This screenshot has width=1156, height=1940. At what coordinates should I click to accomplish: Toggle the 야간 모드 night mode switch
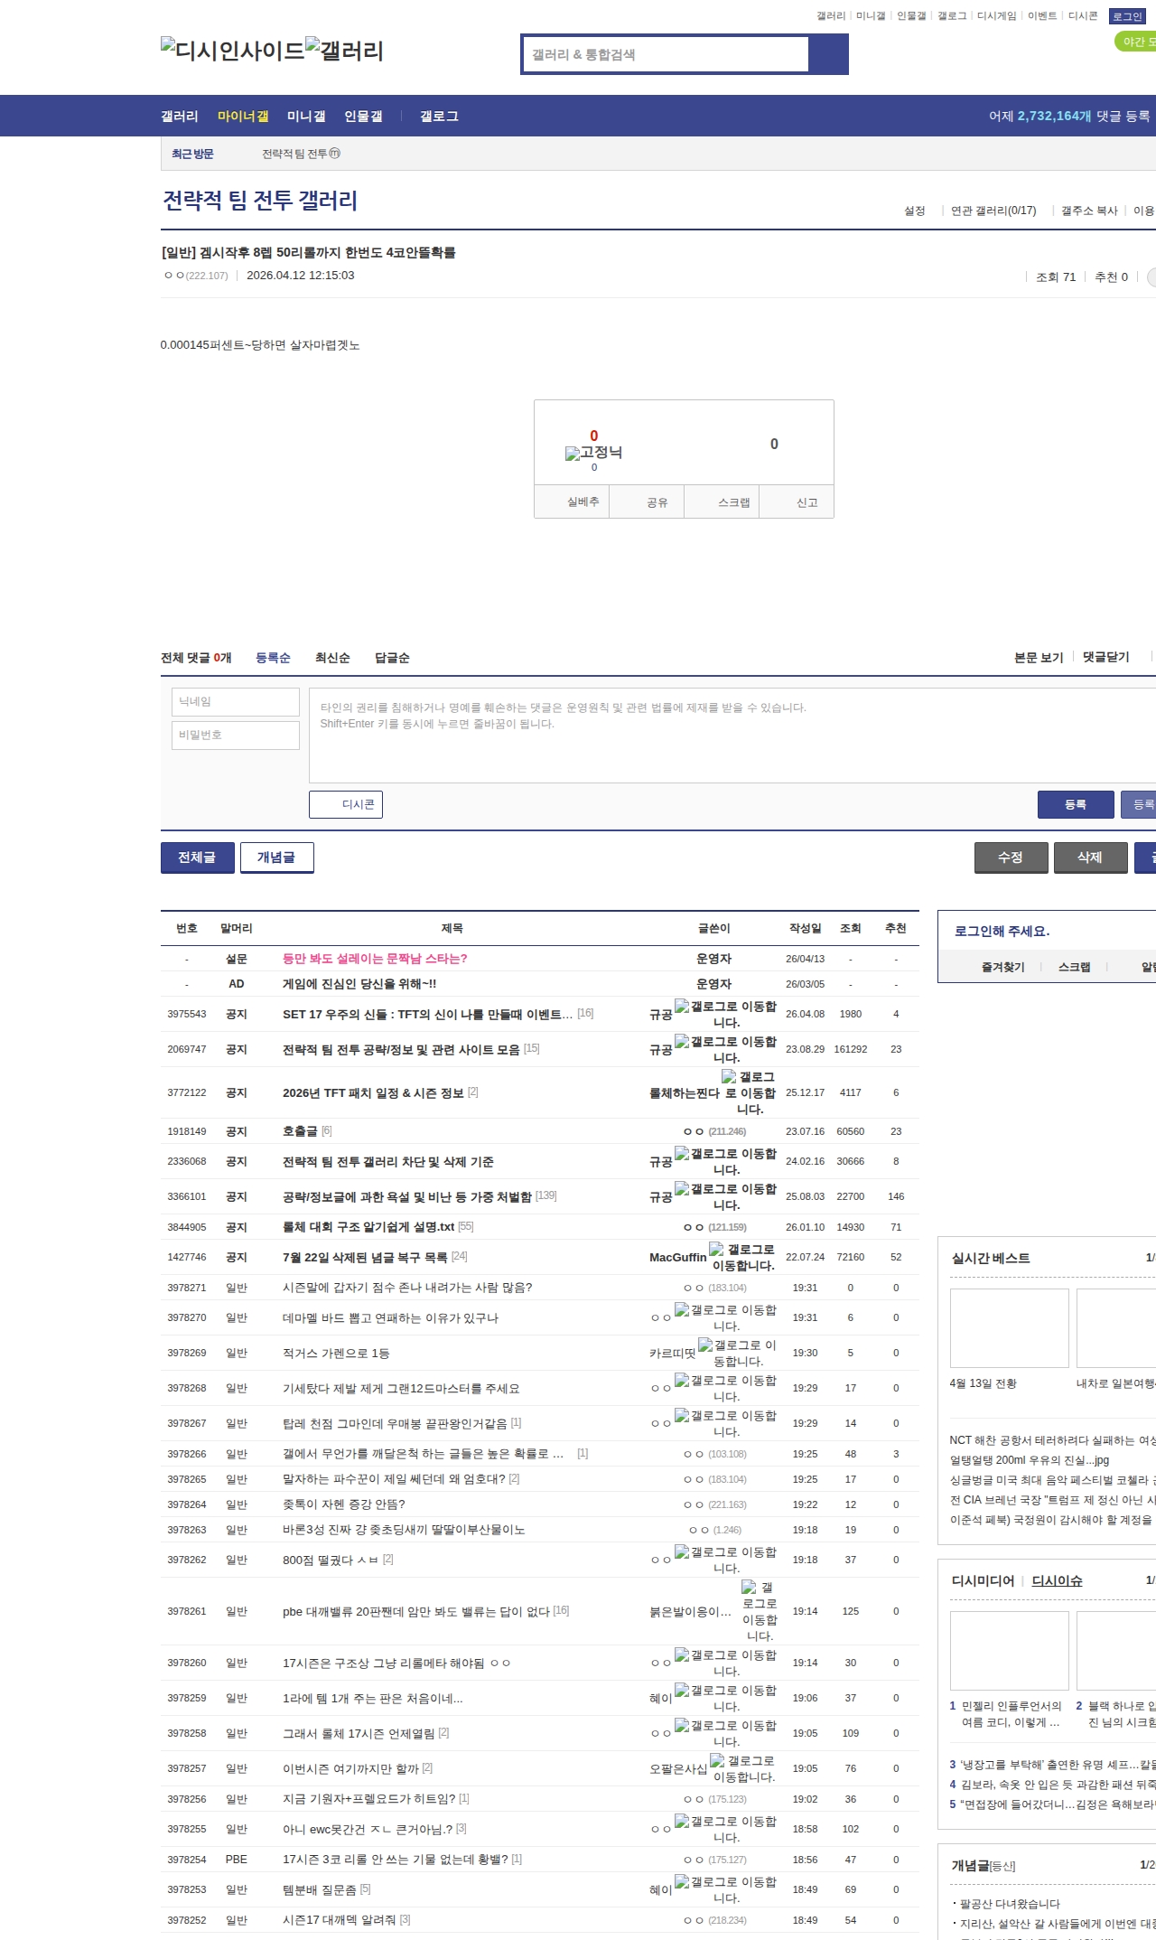tap(1136, 42)
